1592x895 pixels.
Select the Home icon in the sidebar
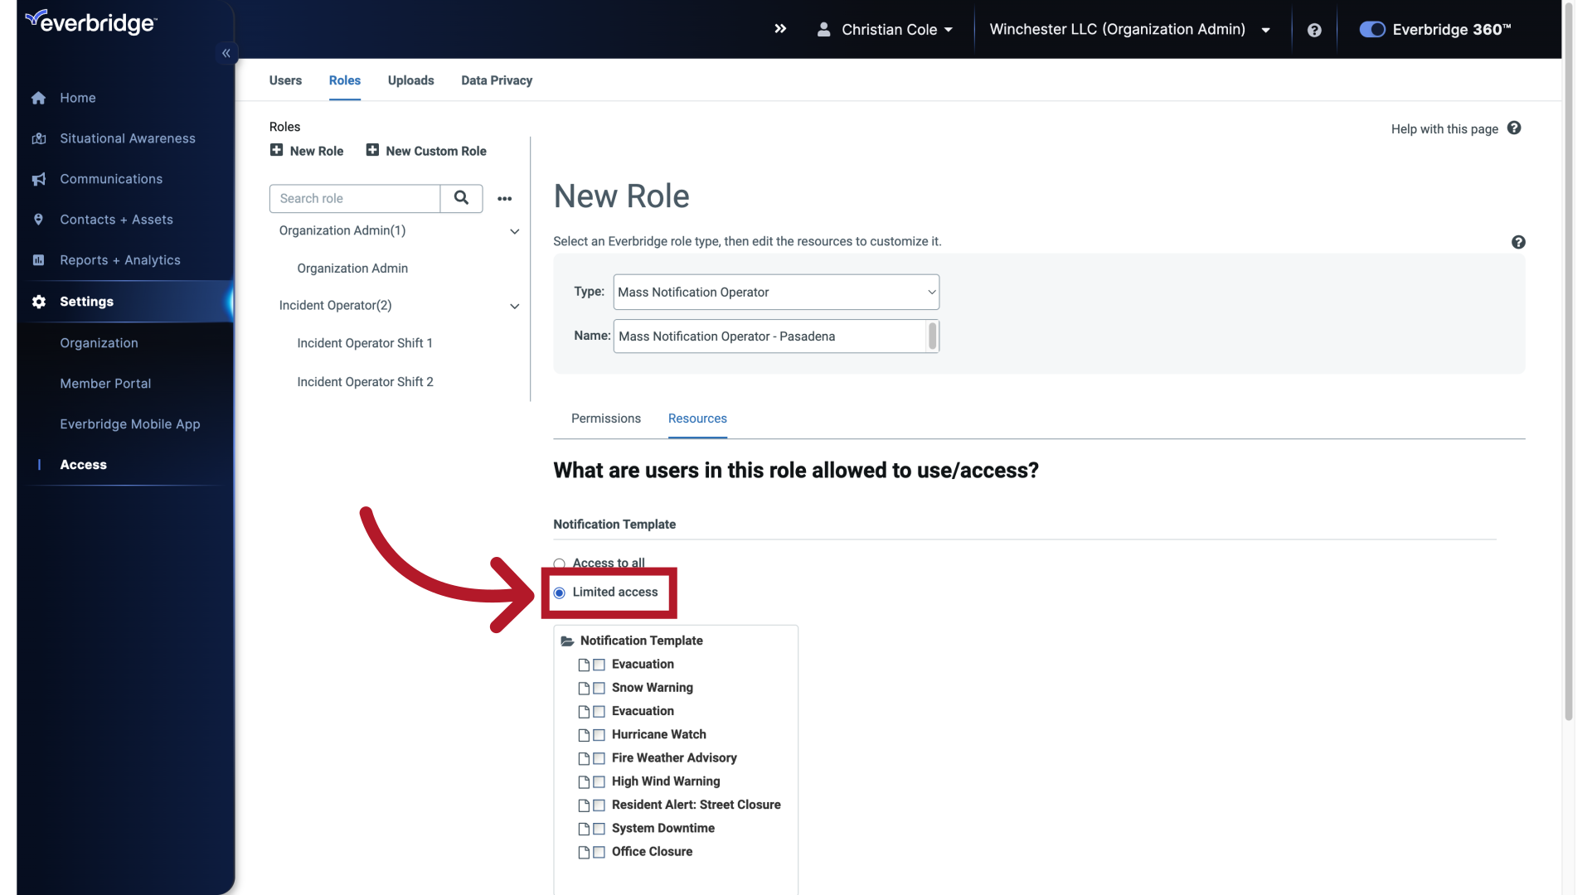[x=38, y=98]
